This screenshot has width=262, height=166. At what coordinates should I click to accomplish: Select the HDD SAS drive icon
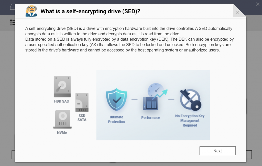point(62,87)
